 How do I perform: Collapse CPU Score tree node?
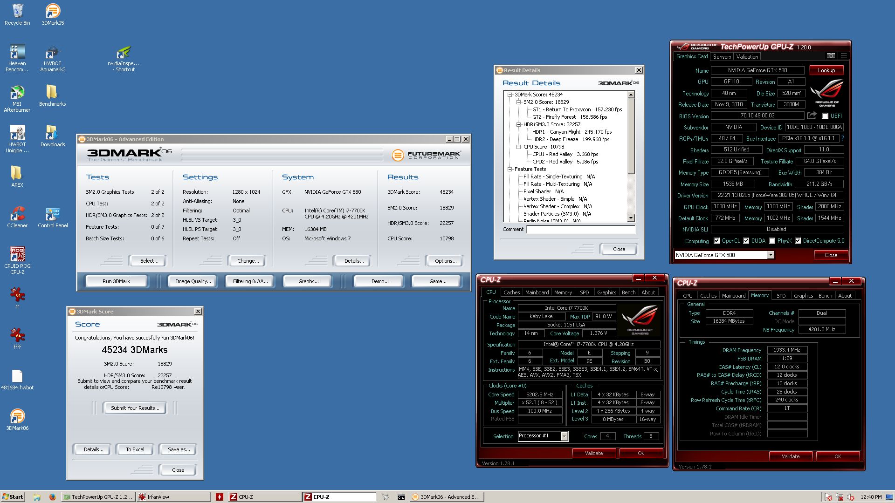pos(518,147)
